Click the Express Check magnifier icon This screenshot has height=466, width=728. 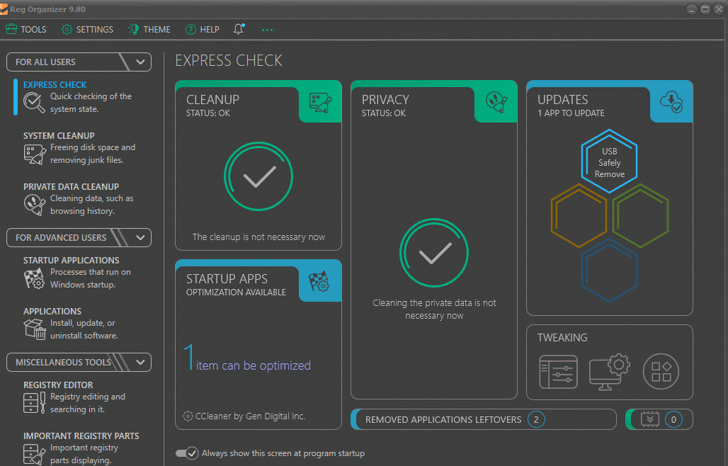(35, 102)
